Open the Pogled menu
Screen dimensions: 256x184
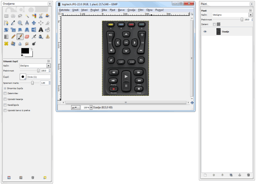click(95, 10)
